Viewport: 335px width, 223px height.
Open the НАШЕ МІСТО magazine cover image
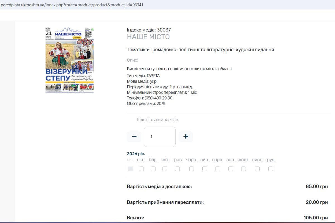pyautogui.click(x=69, y=60)
